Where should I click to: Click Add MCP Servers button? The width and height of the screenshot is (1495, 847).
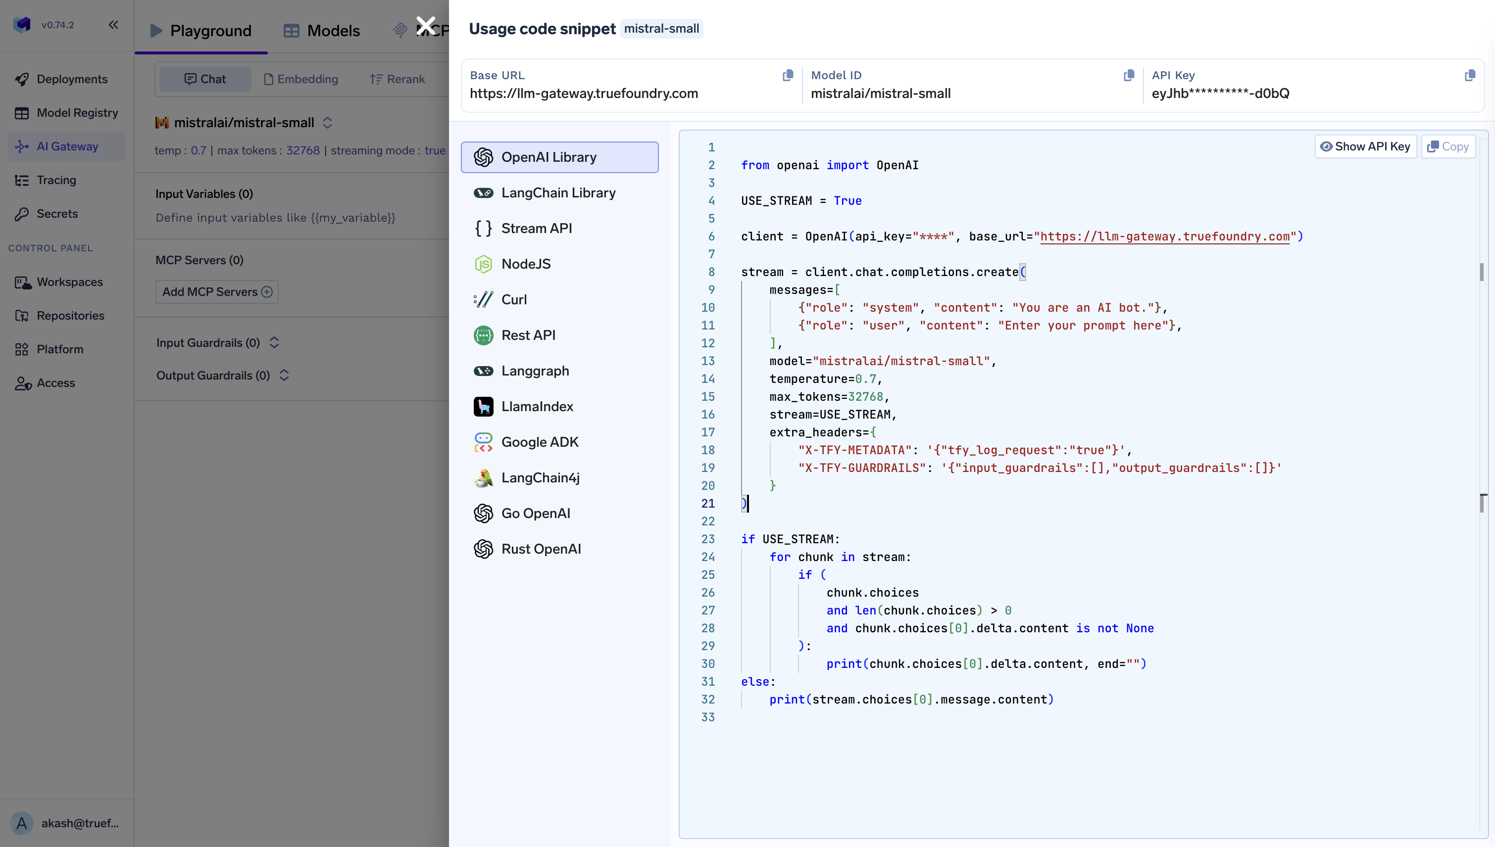pos(216,292)
